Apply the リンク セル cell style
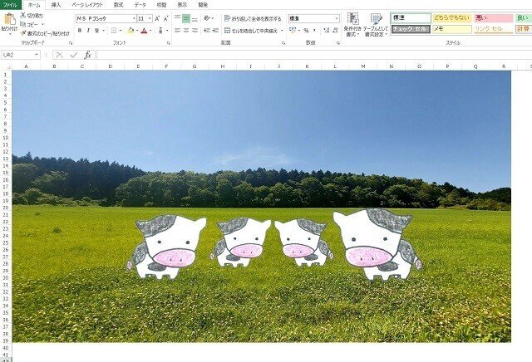The height and width of the screenshot is (362, 532). (x=493, y=29)
